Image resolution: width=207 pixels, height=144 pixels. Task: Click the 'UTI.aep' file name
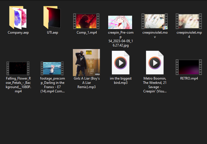point(52,33)
